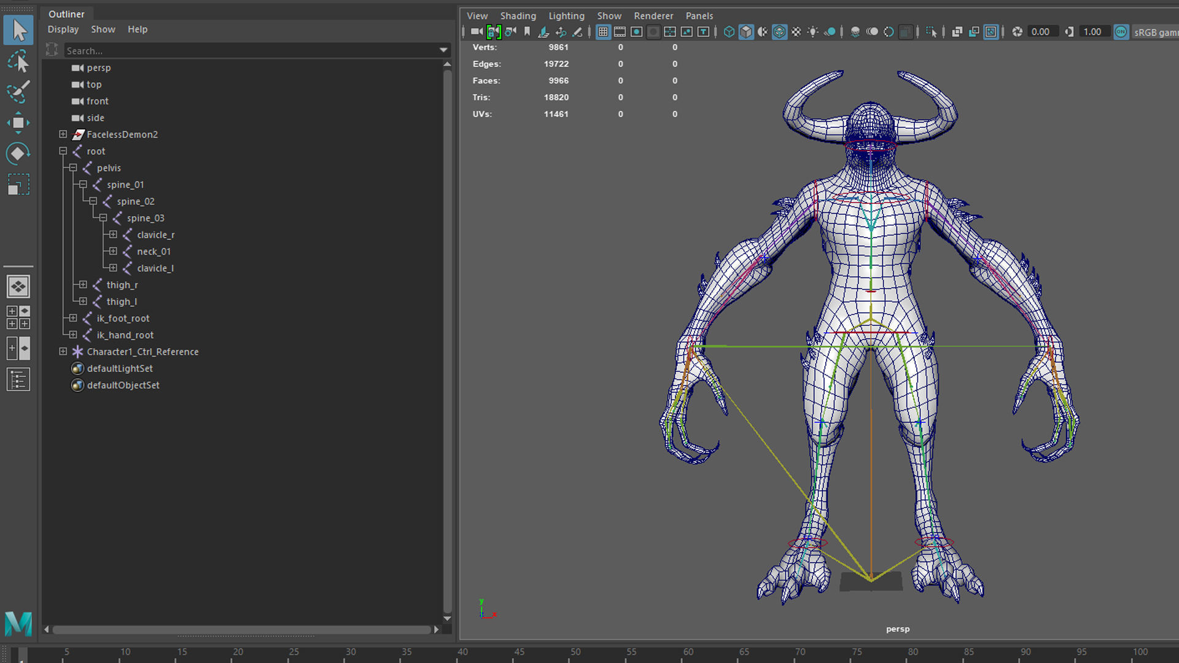Toggle the Resolution Gate overlay
Image resolution: width=1179 pixels, height=663 pixels.
[x=637, y=32]
